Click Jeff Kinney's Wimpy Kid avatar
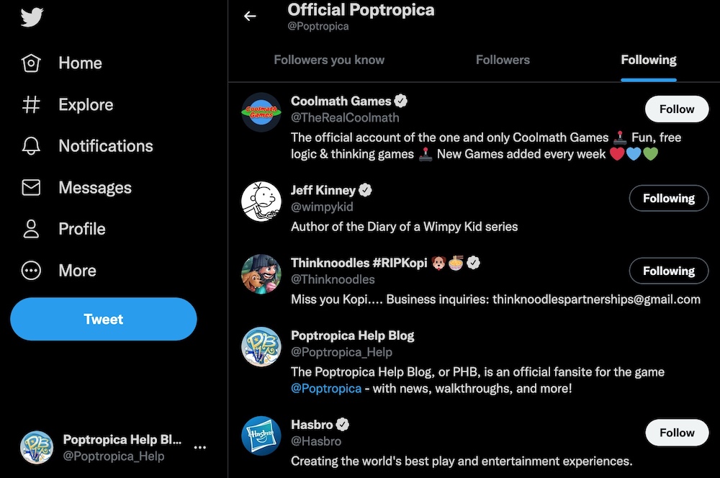Viewport: 720px width, 478px height. [x=261, y=200]
